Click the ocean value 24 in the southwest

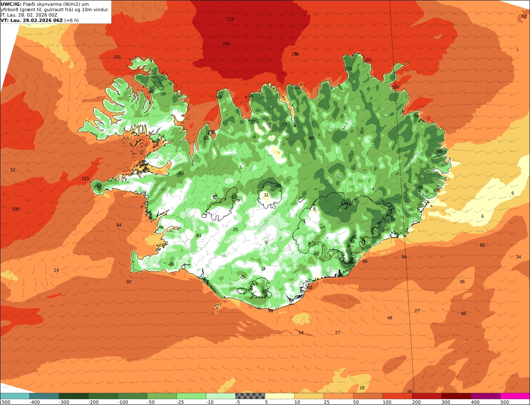(x=56, y=270)
